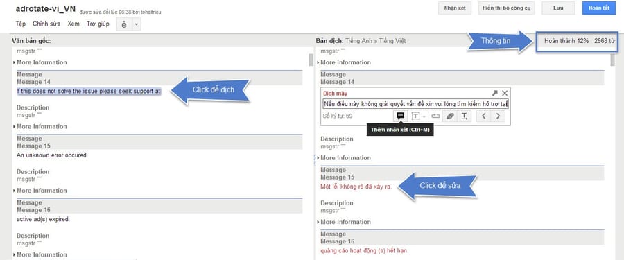Click the source pane vertical scrollbar thumb
This screenshot has height=260, width=624.
311,60
